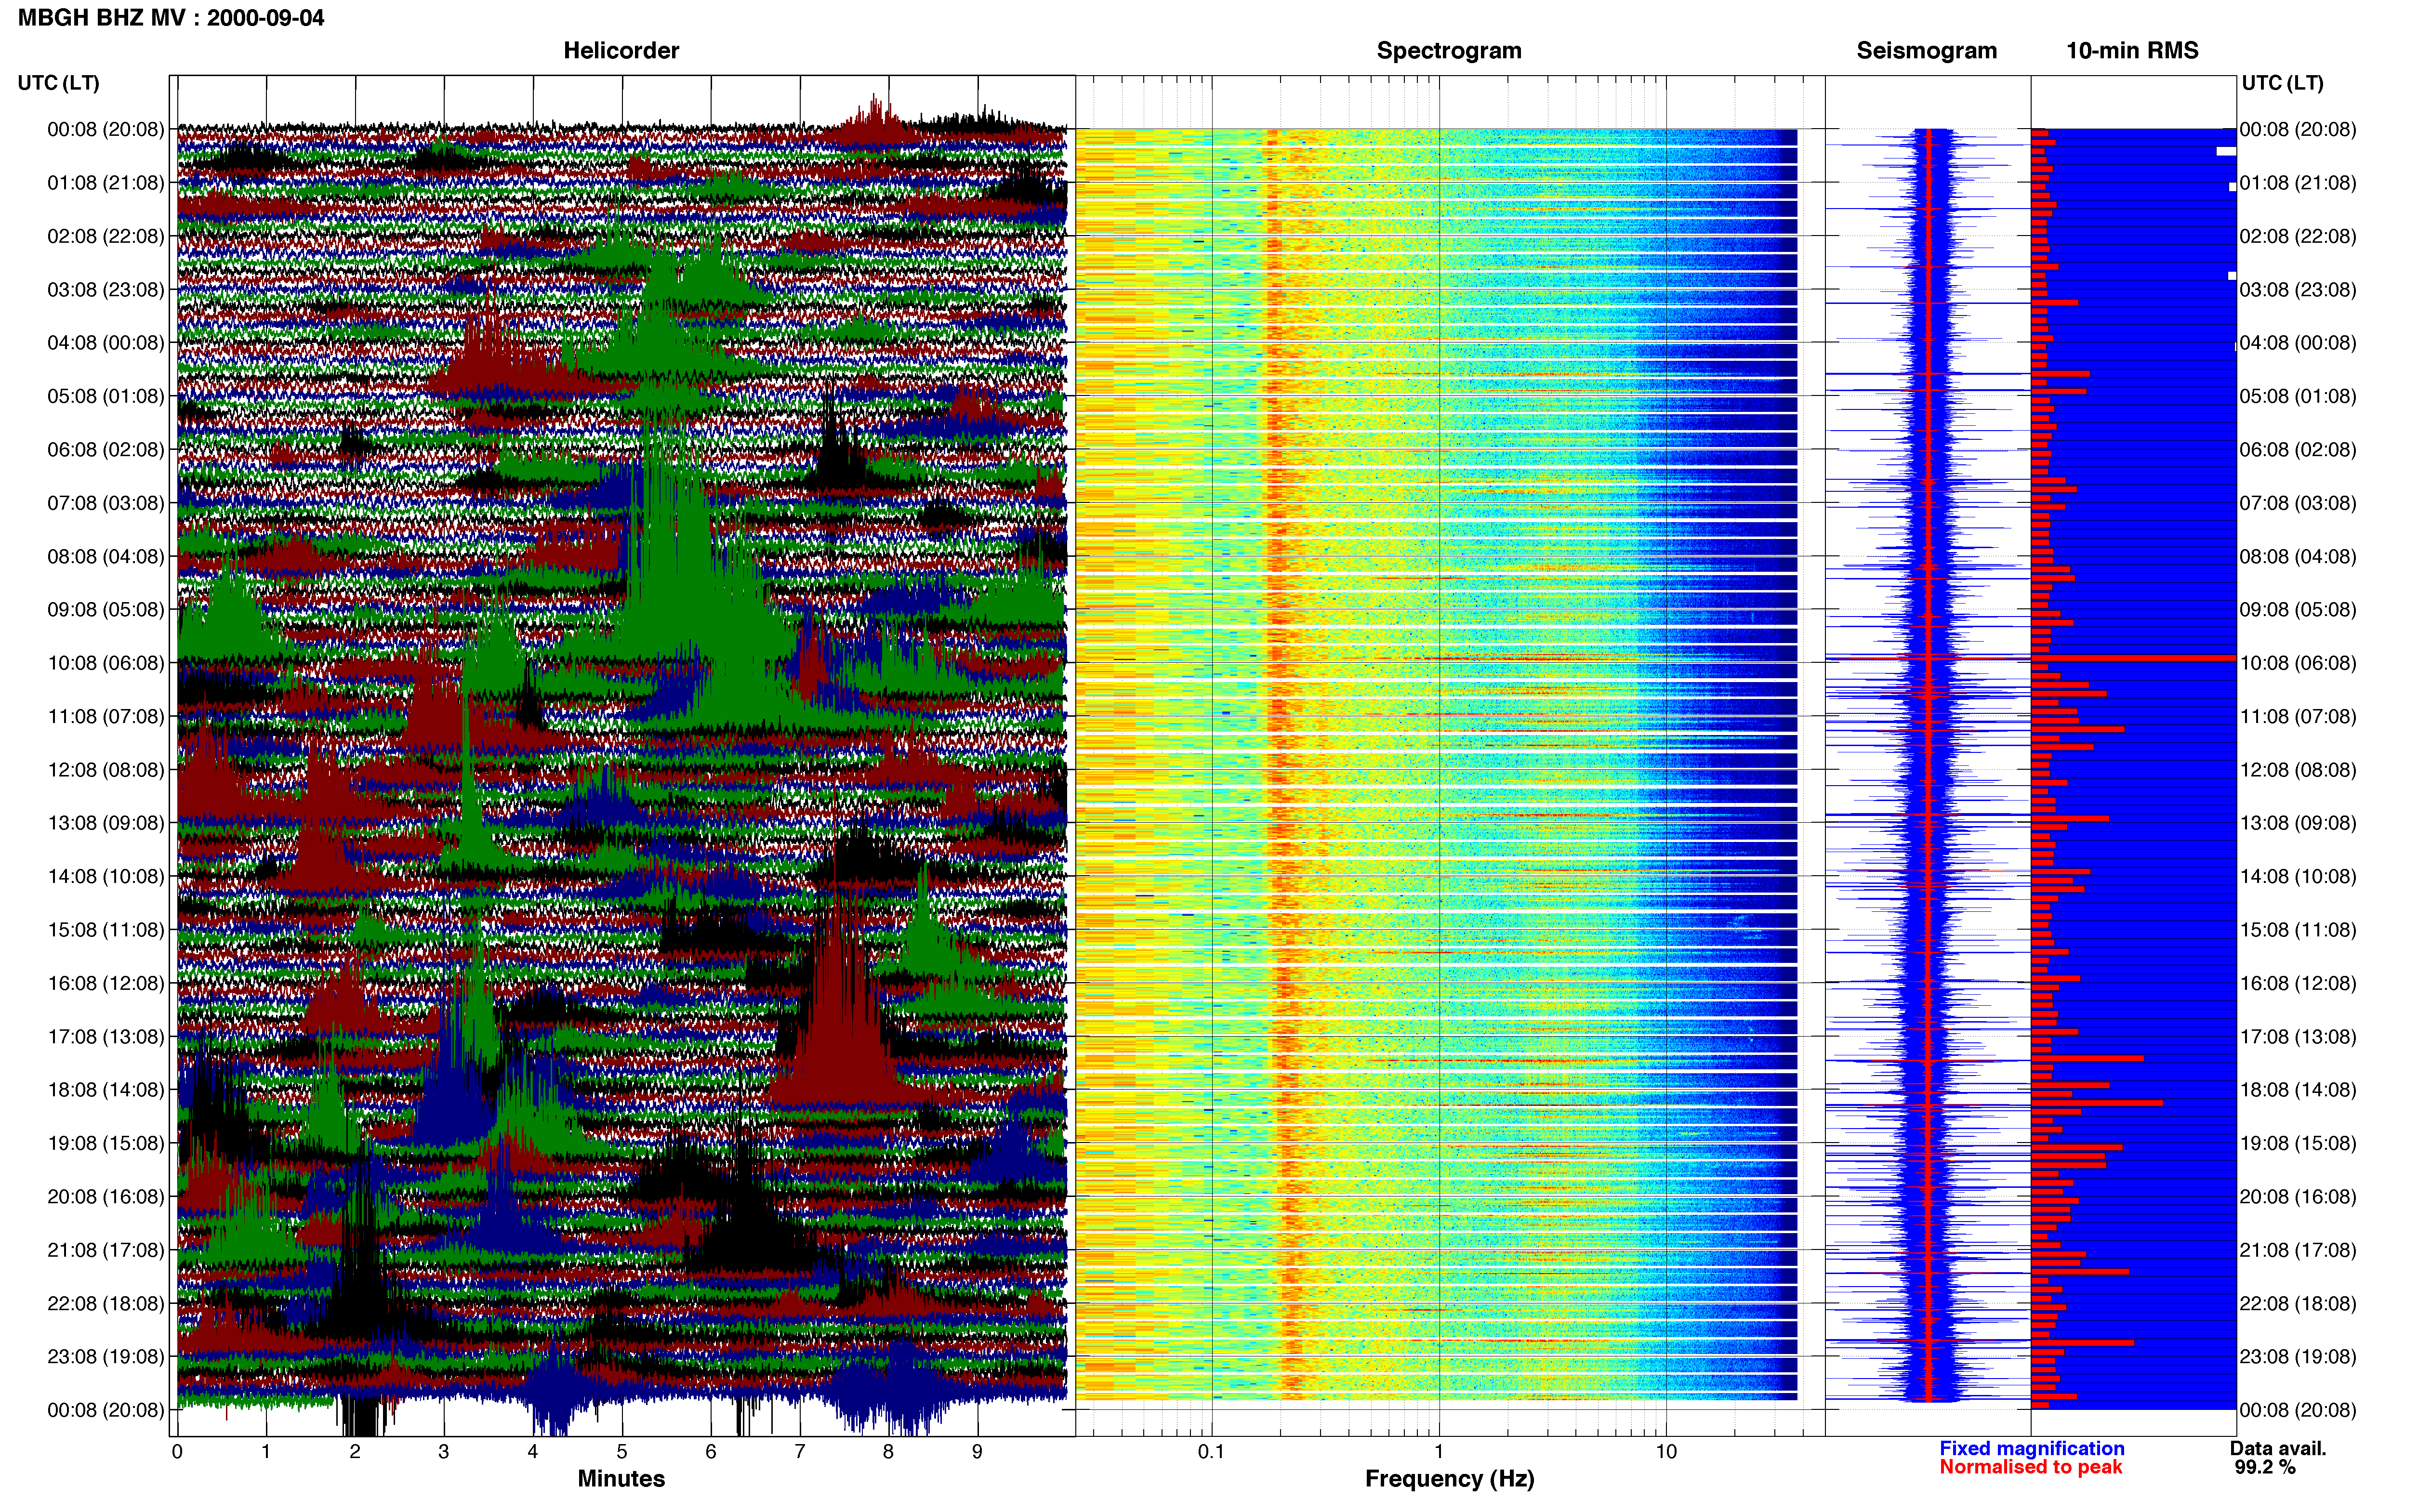The image size is (2418, 1512).
Task: Click minute tick label '5' under Helicorder
Action: tap(622, 1452)
